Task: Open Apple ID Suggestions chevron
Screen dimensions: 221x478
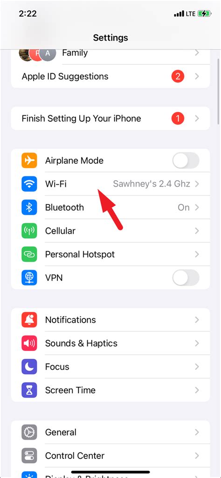Action: point(197,76)
